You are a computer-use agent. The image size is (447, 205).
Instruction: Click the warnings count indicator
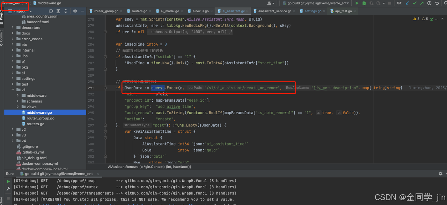pos(417,19)
